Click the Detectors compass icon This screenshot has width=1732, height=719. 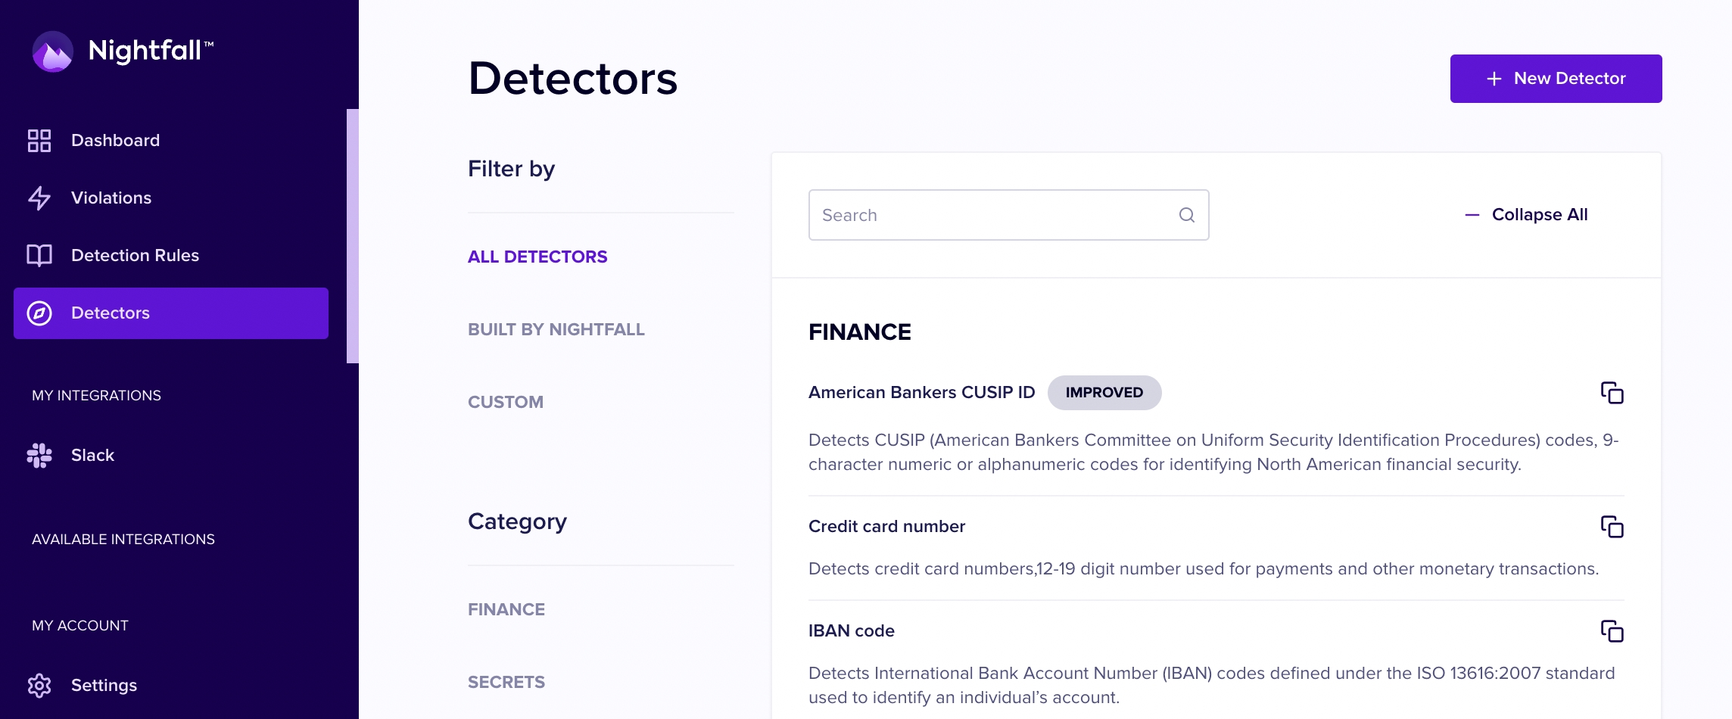pyautogui.click(x=39, y=313)
